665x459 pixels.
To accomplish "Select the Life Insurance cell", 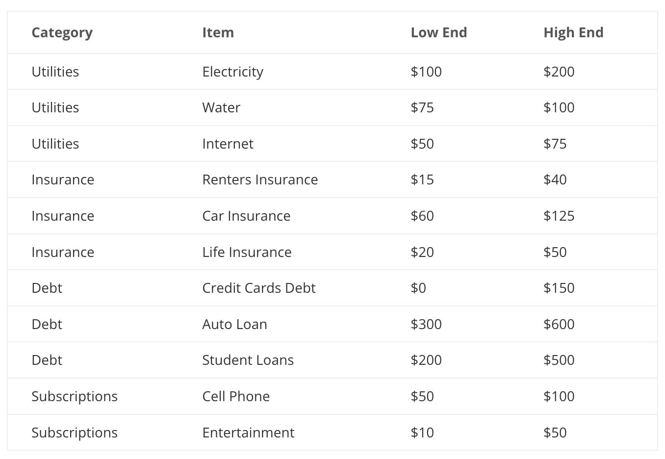I will (x=247, y=252).
